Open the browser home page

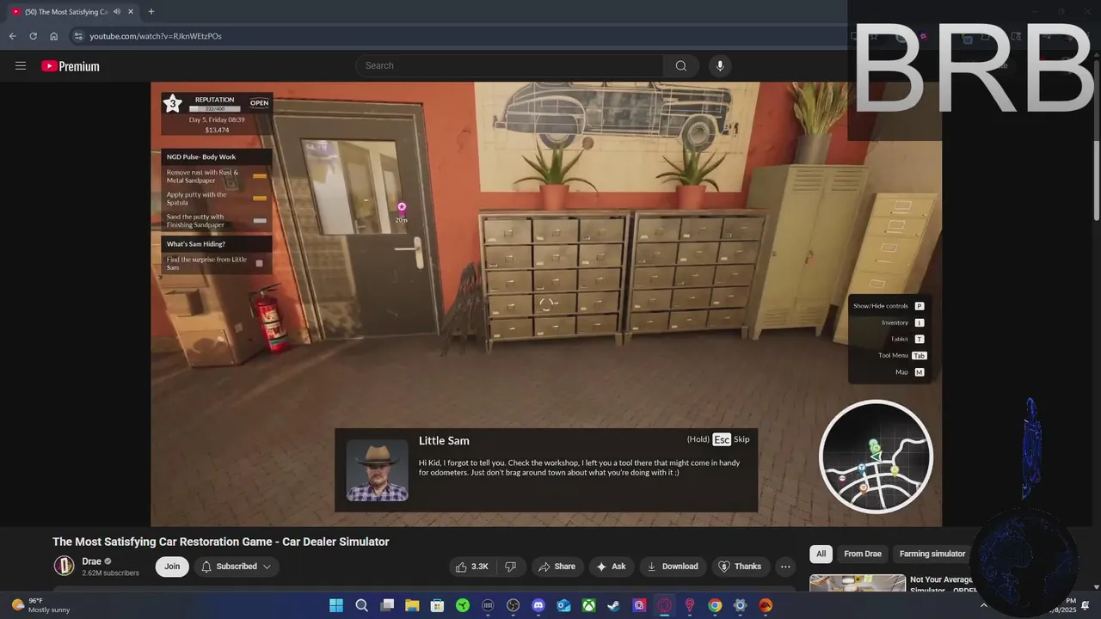53,36
